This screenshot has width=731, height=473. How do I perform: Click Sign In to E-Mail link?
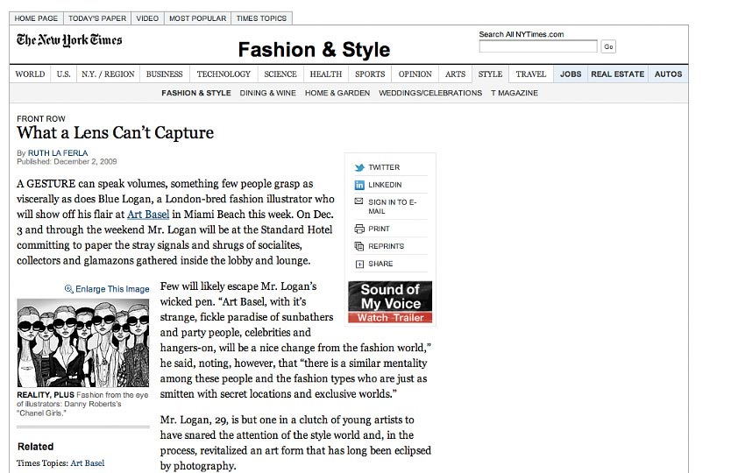[393, 207]
